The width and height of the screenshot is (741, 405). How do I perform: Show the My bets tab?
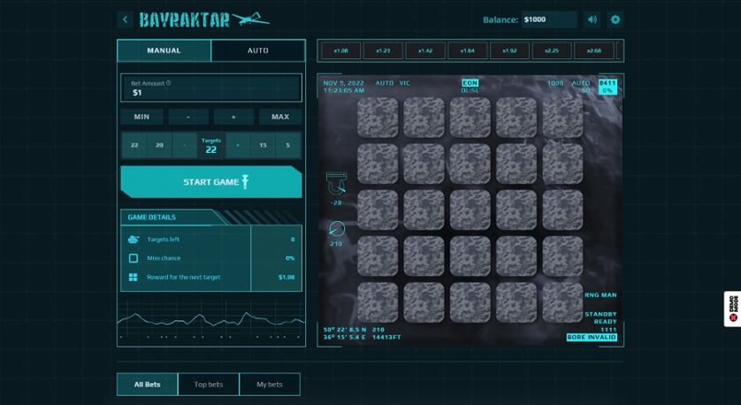pos(270,384)
